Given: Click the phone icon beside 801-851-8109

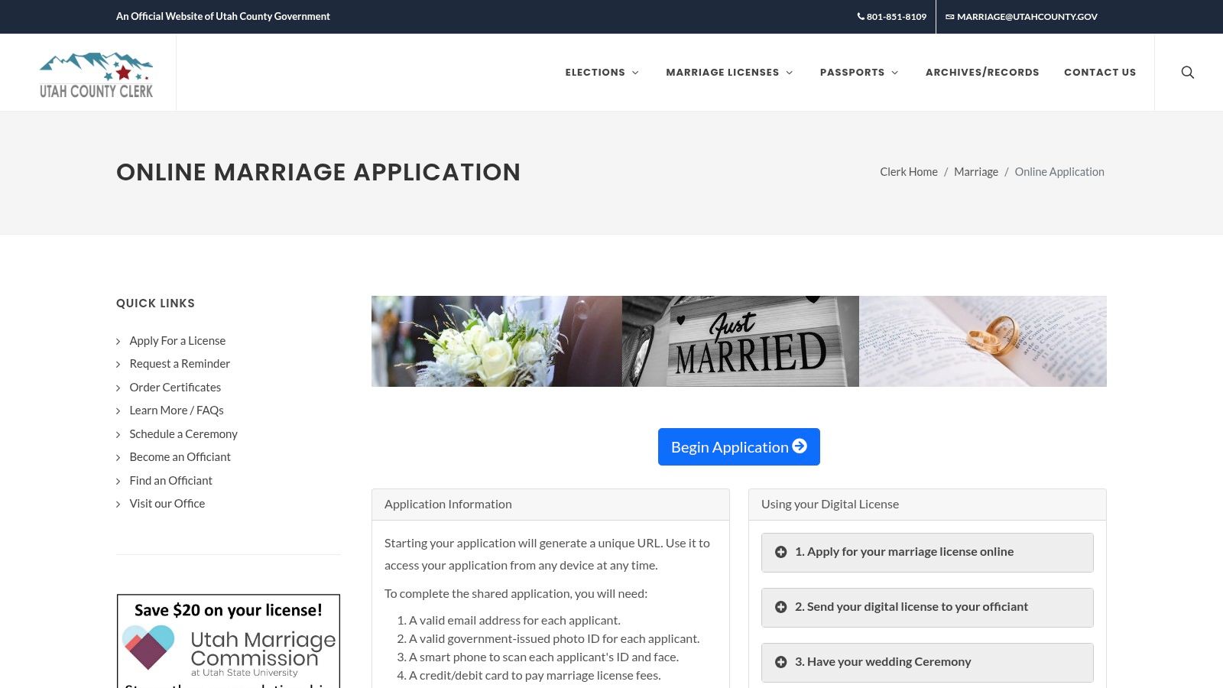Looking at the screenshot, I should point(861,16).
